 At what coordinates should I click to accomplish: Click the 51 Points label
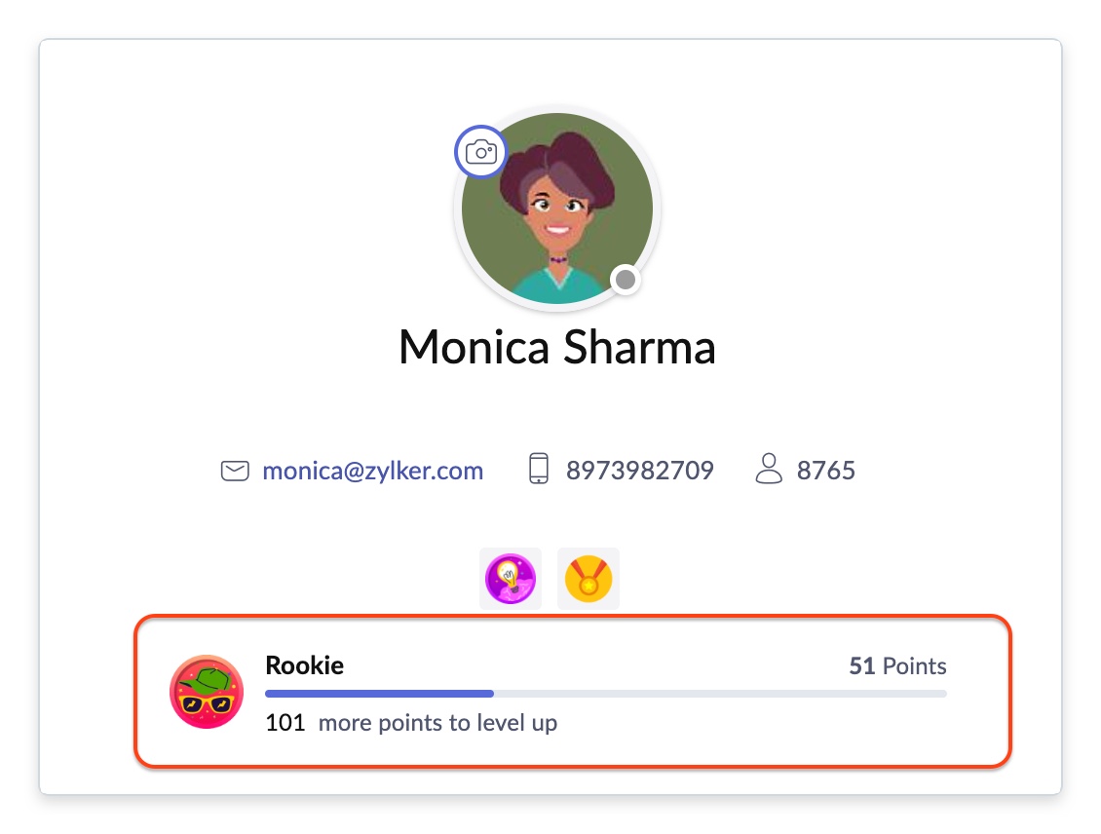pos(897,665)
